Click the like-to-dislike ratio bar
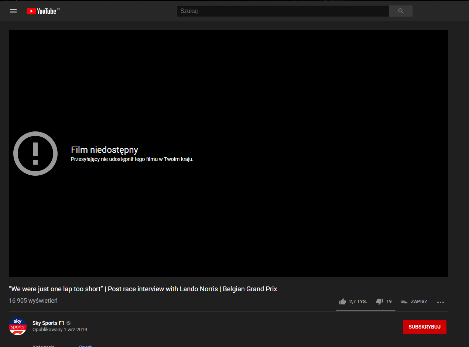The image size is (469, 347). [365, 311]
